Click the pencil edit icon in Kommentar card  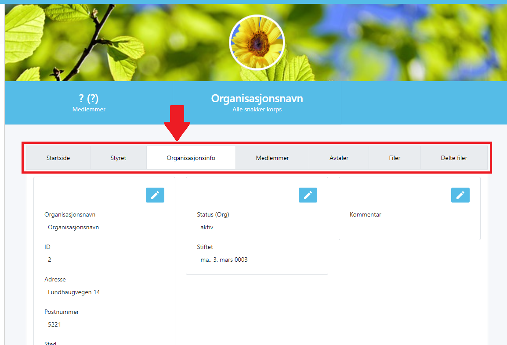point(460,195)
